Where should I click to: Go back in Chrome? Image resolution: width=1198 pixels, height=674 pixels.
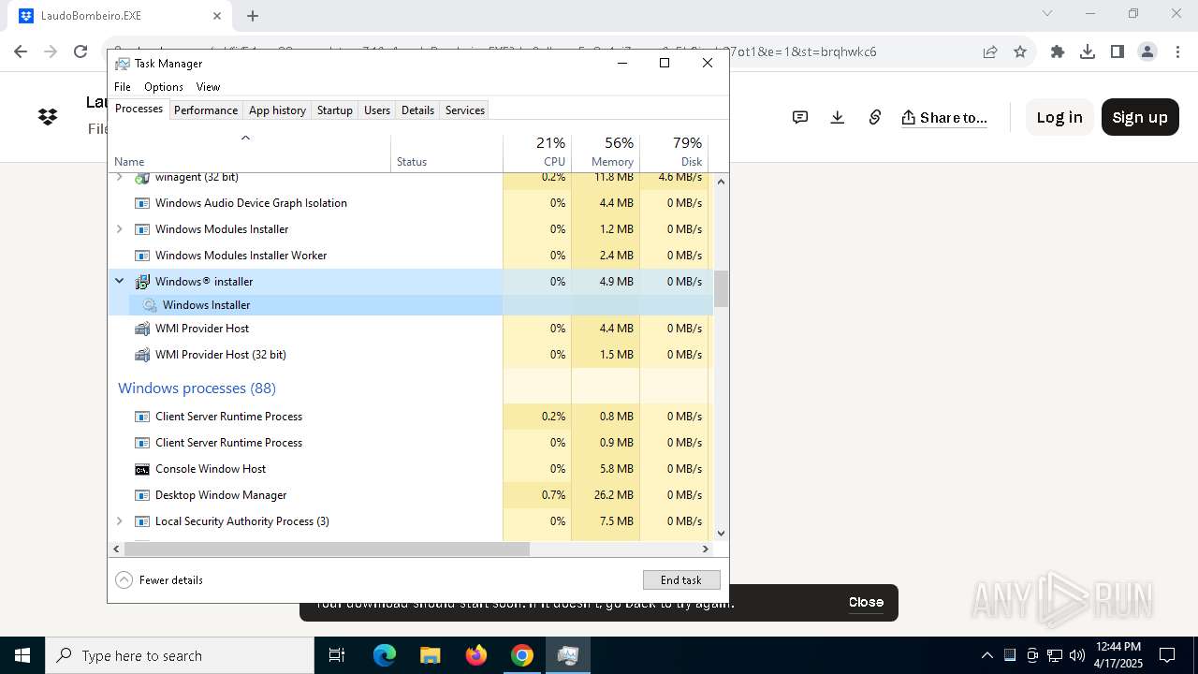(21, 51)
